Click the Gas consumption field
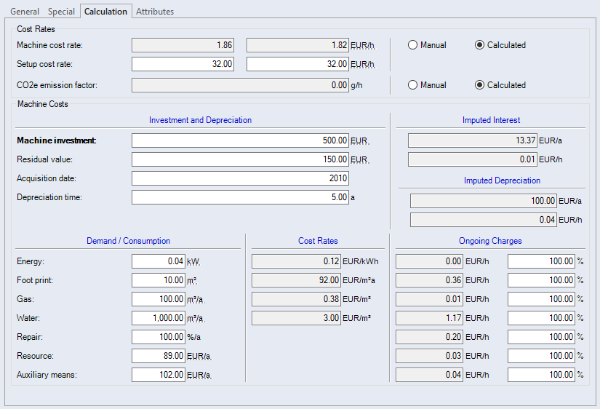600x409 pixels. point(159,299)
